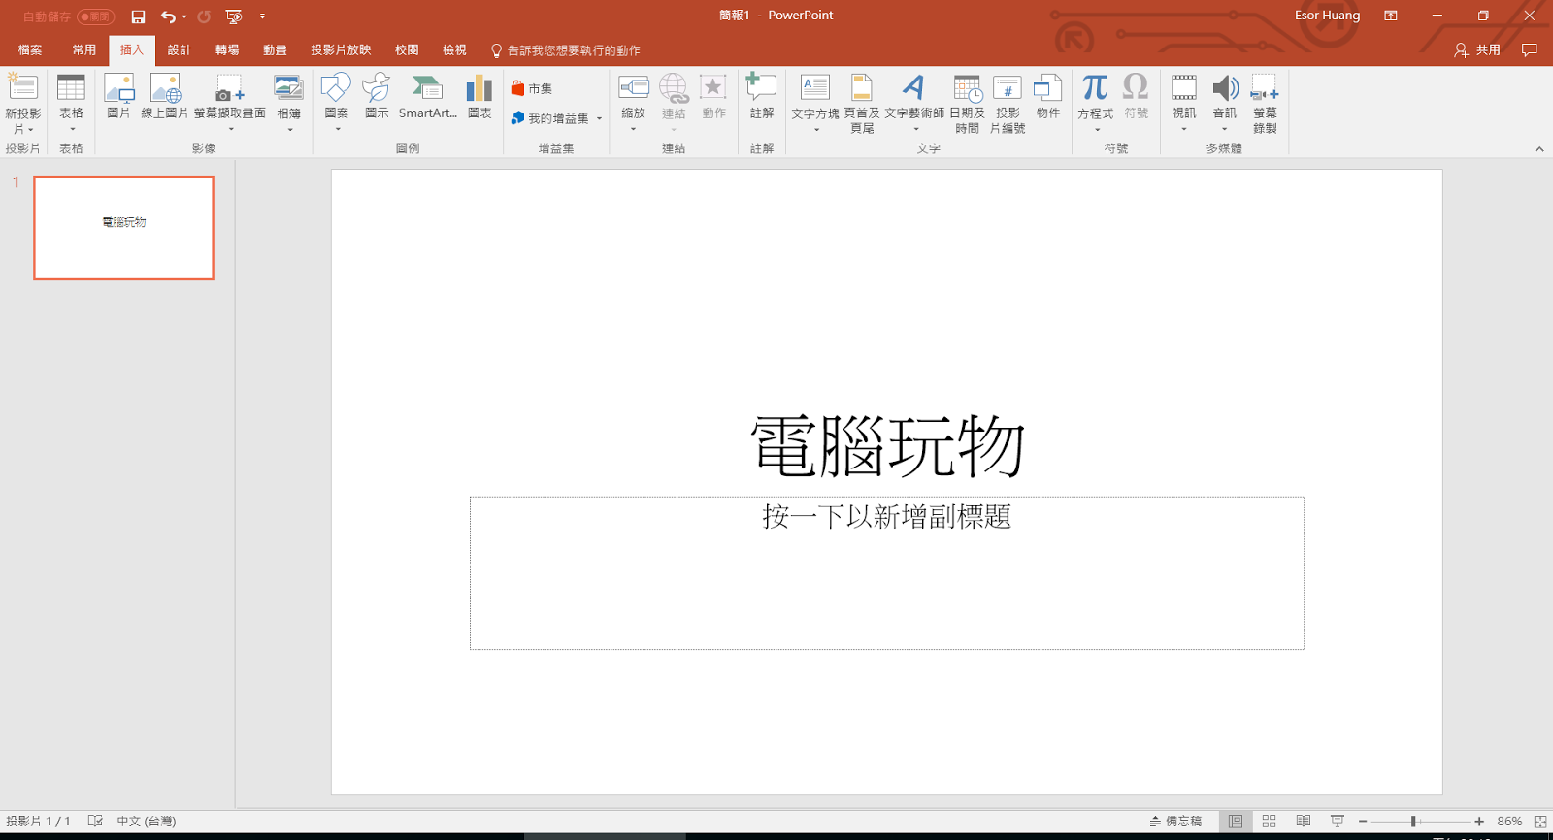Collapse the ribbon with chevron arrow

tap(1539, 149)
